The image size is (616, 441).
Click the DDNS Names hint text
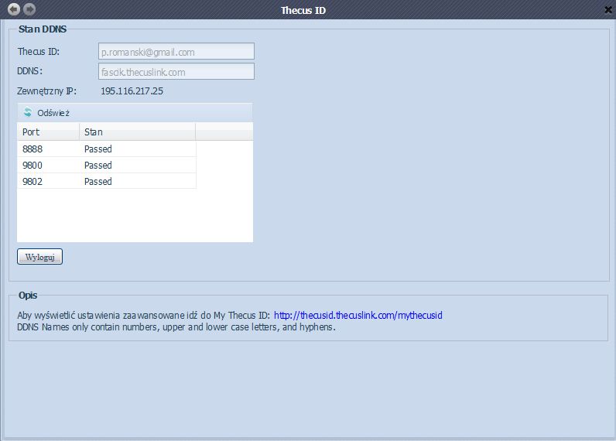(176, 326)
